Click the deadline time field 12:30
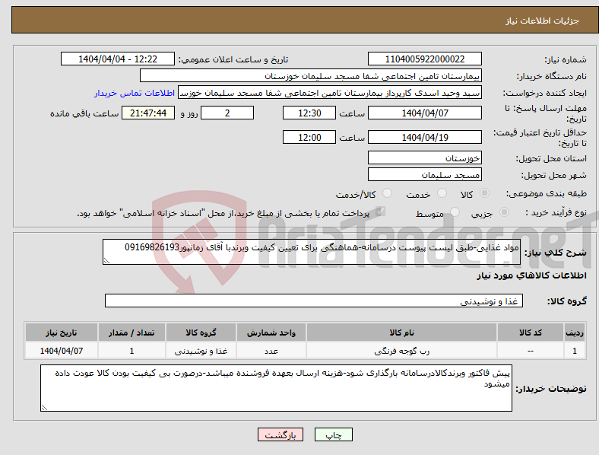Image resolution: width=599 pixels, height=455 pixels. [309, 113]
